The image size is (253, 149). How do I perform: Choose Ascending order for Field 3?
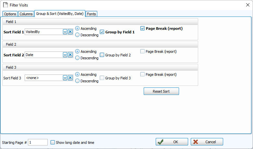click(x=78, y=74)
